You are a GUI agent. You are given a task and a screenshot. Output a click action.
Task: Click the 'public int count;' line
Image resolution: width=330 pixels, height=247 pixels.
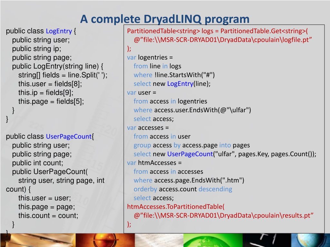pyautogui.click(x=37, y=163)
